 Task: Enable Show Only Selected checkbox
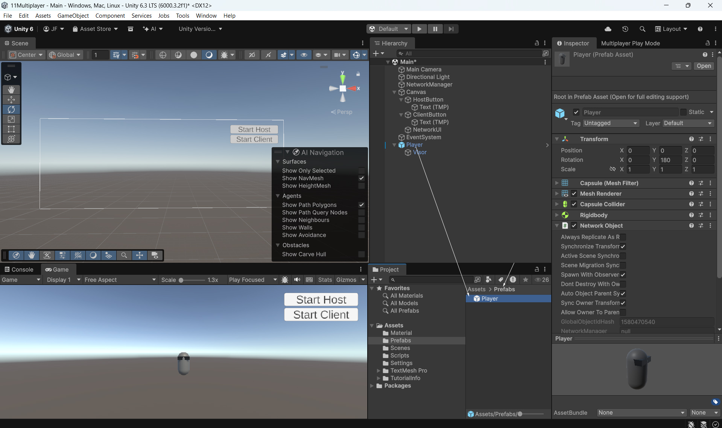pyautogui.click(x=361, y=171)
